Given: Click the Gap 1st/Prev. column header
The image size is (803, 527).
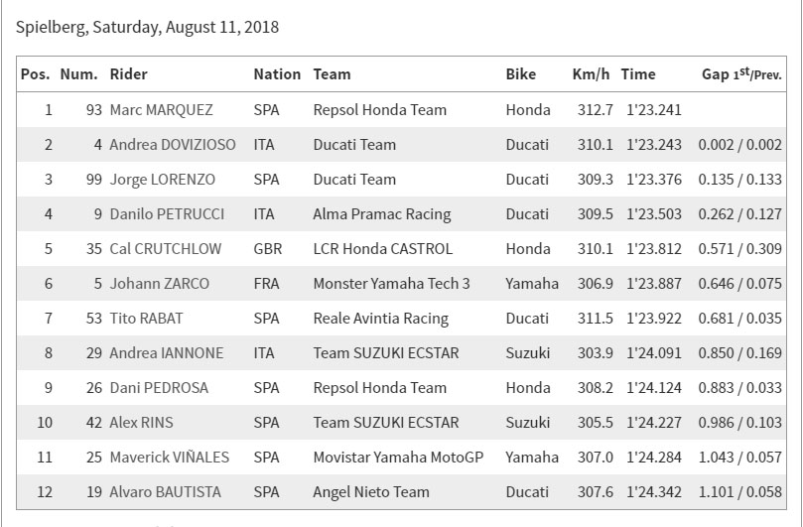Looking at the screenshot, I should tap(741, 74).
